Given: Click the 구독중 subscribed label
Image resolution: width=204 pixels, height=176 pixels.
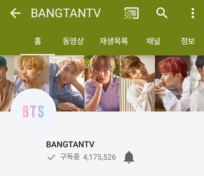Looking at the screenshot, I should 70,157.
